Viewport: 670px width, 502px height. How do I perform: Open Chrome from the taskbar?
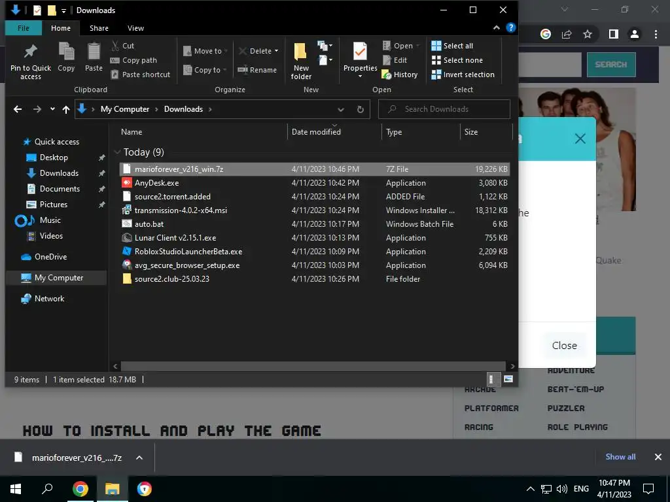click(80, 489)
